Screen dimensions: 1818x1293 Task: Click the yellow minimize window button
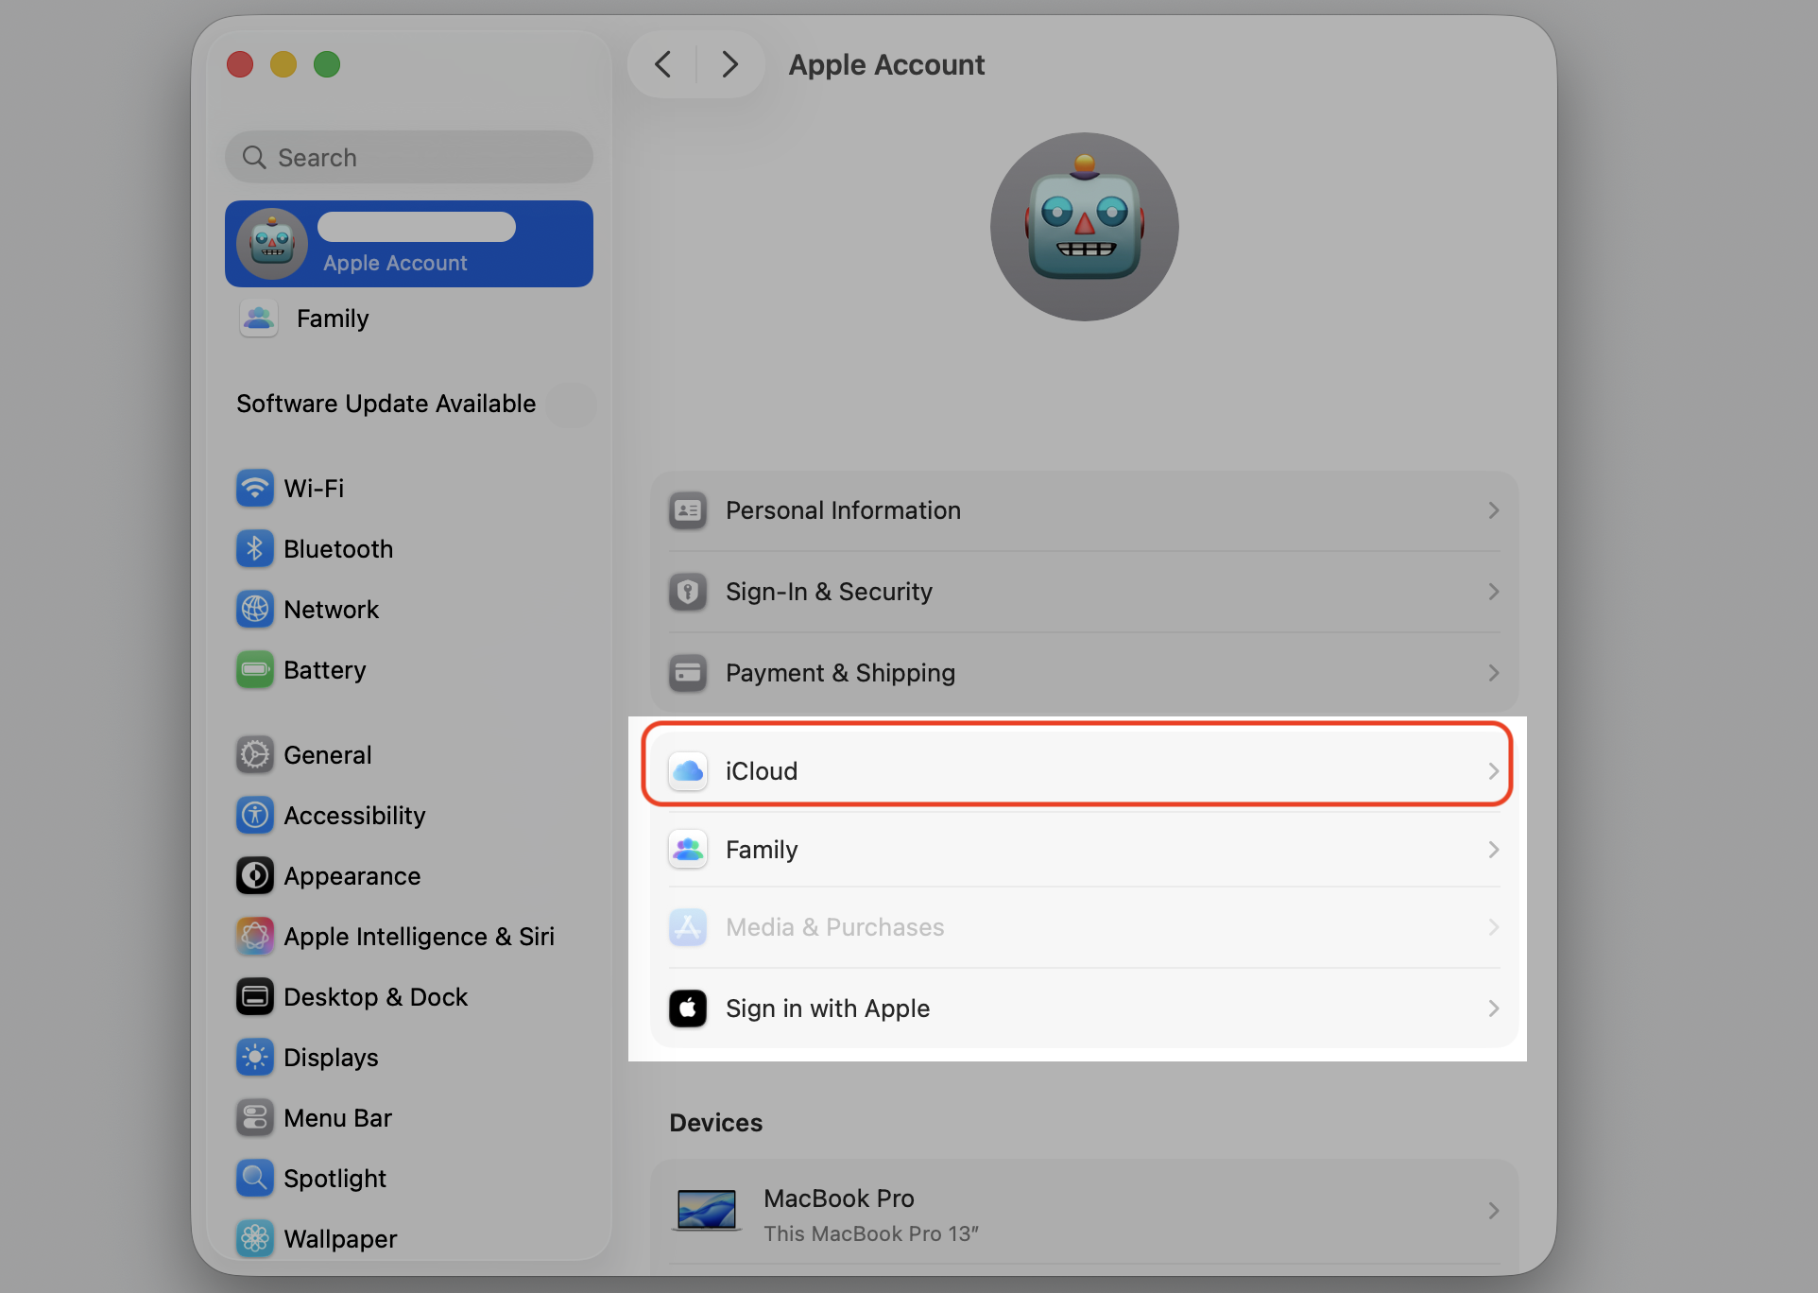(283, 64)
